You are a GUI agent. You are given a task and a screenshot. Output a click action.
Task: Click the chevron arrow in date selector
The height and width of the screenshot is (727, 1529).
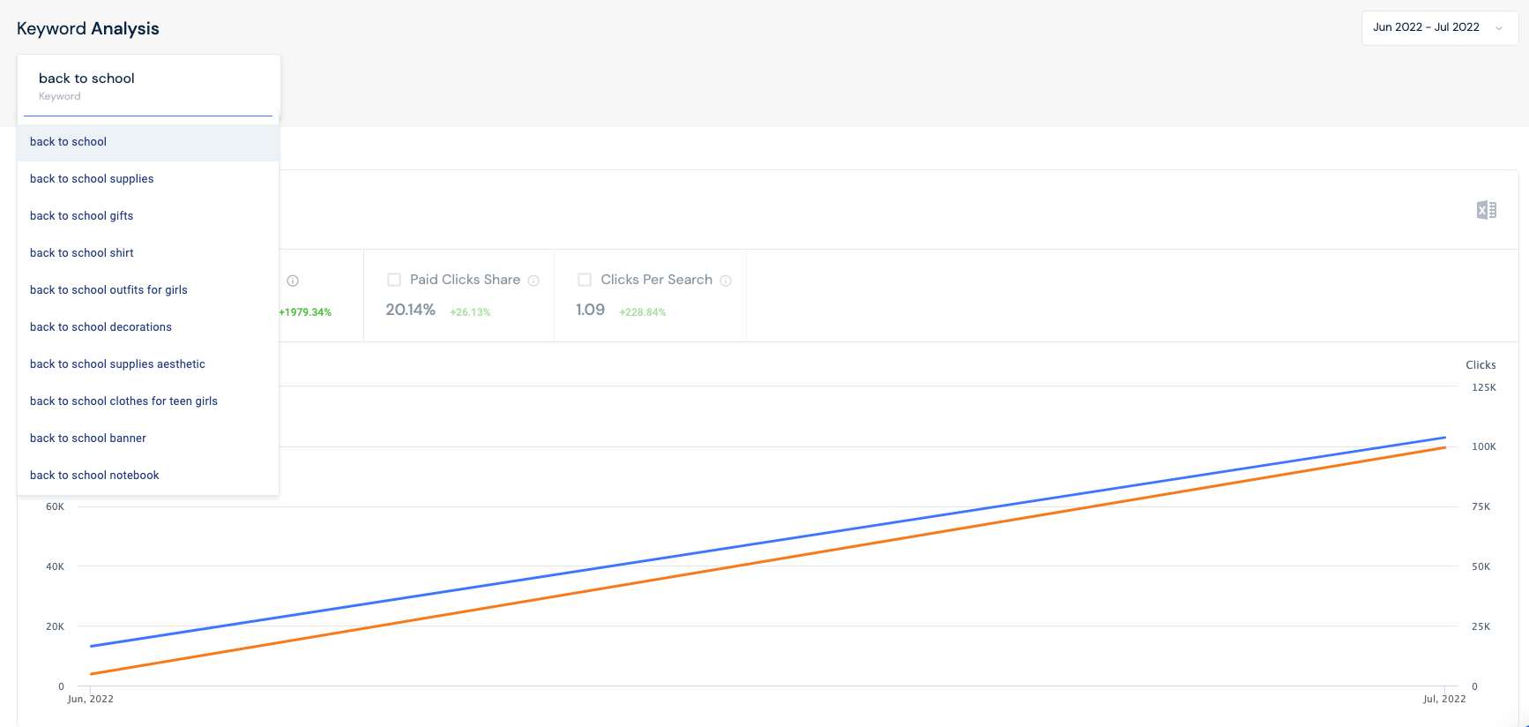tap(1499, 28)
